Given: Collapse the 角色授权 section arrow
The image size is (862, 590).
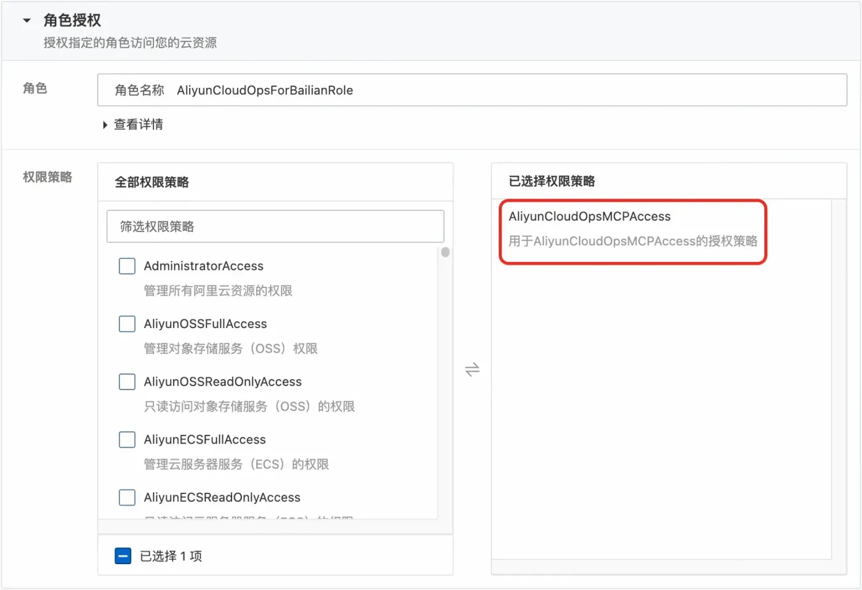Looking at the screenshot, I should (x=26, y=20).
